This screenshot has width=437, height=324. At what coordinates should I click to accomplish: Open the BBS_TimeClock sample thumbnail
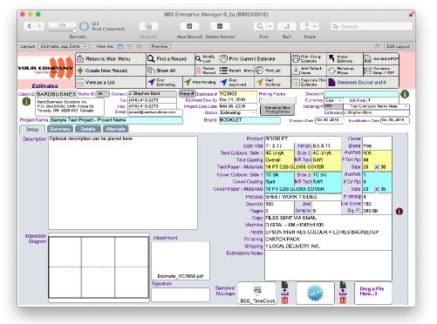257,293
